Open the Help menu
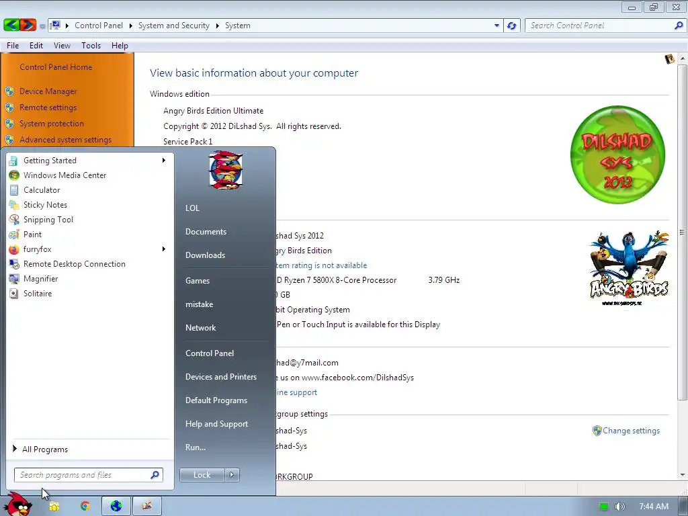 coord(120,46)
